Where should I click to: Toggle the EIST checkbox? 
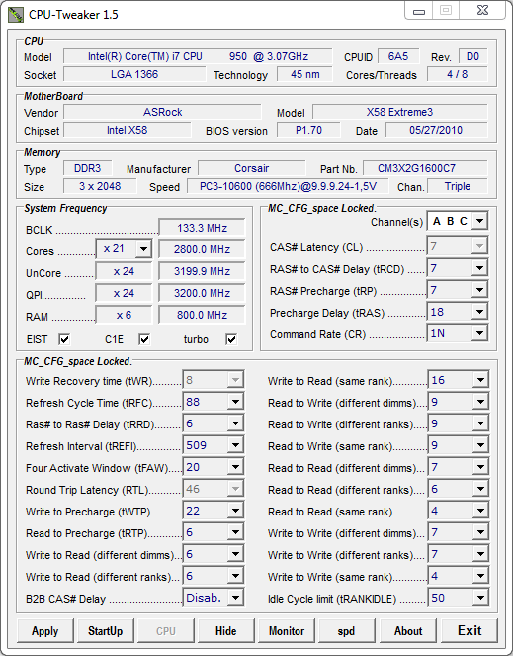[x=64, y=339]
